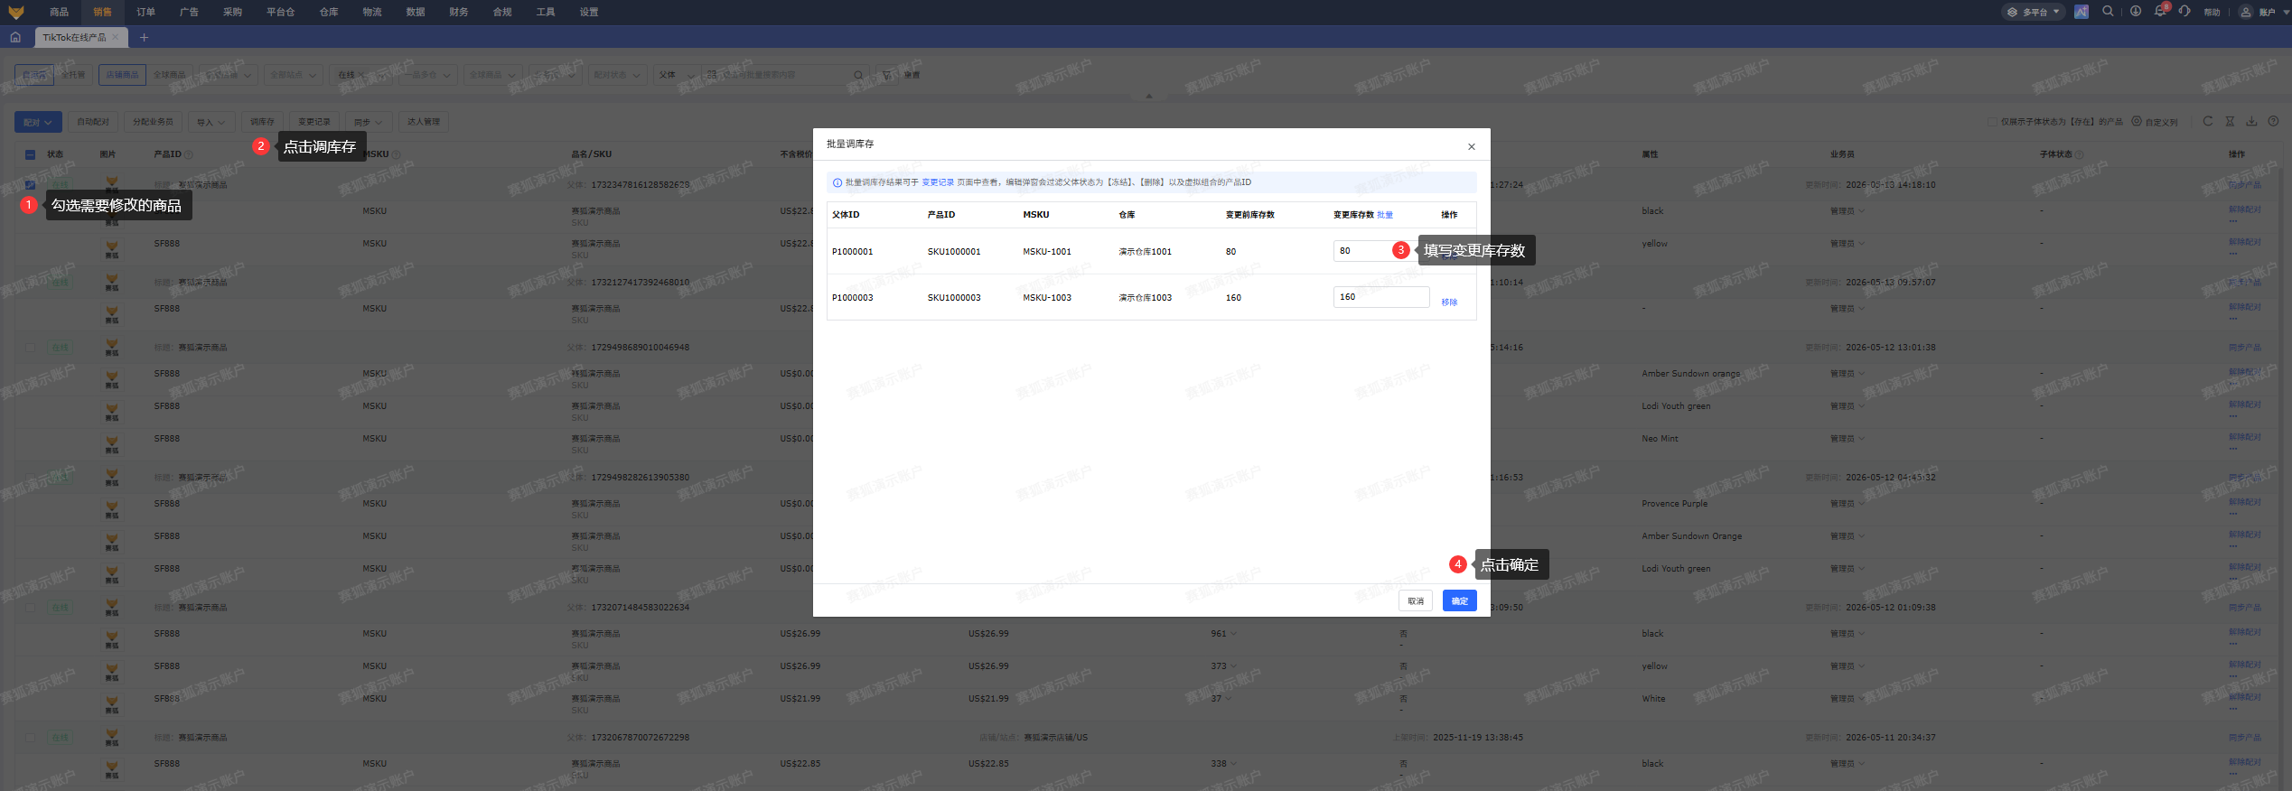The image size is (2292, 791).
Task: Open the 订单 menu
Action: click(145, 12)
